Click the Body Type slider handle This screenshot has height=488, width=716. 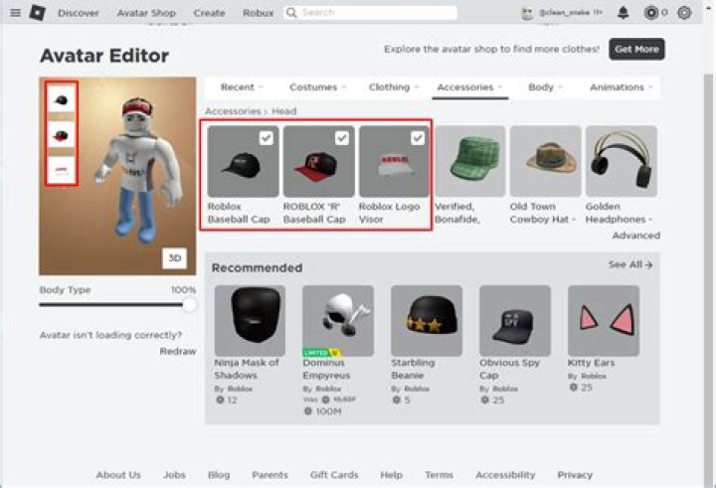(189, 305)
